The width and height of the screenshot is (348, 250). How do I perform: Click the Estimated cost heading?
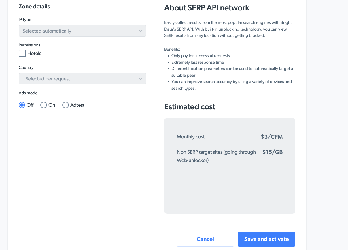(190, 107)
